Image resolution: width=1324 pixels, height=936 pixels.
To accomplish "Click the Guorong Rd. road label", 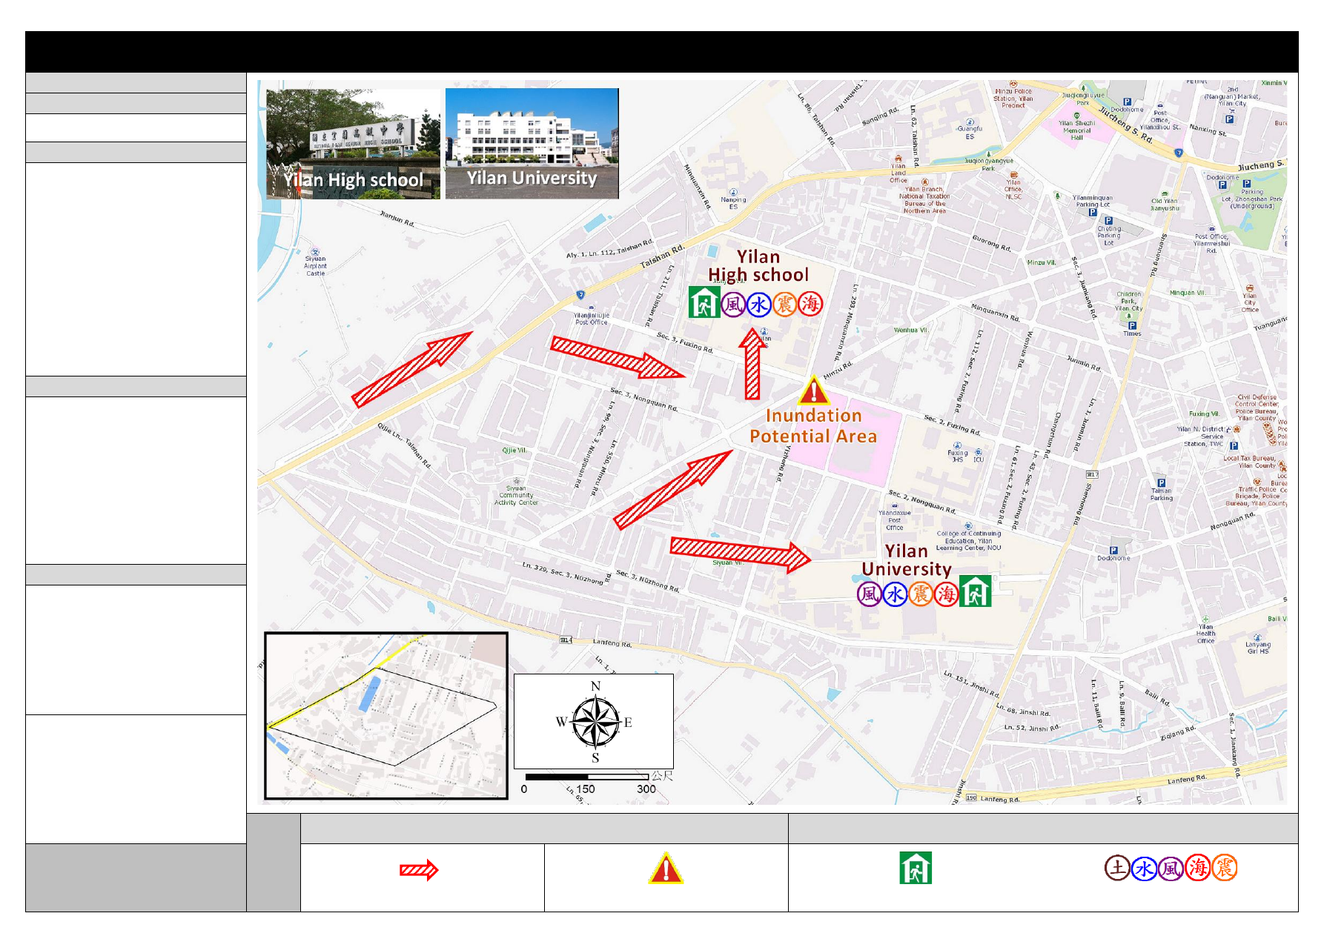I will tap(991, 242).
